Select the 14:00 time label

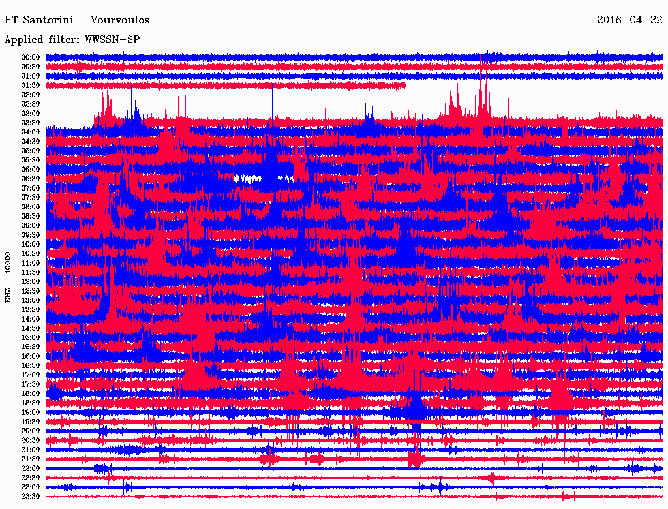(31, 319)
